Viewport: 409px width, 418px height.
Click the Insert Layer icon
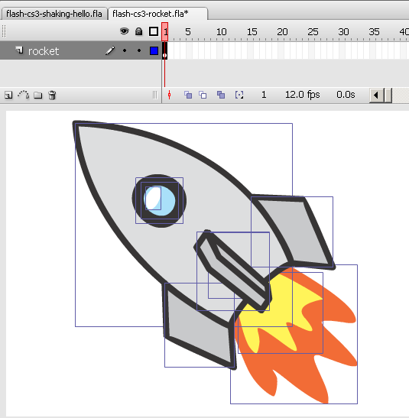pyautogui.click(x=8, y=95)
